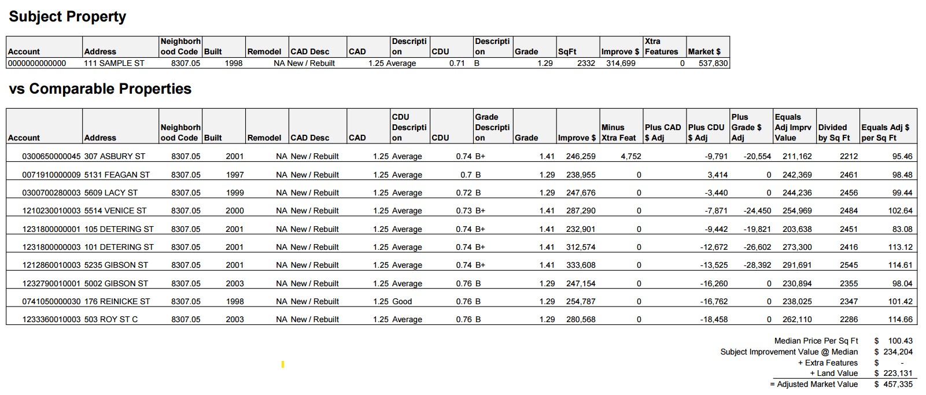Click the 5131 FEAGAN ST address

point(117,175)
